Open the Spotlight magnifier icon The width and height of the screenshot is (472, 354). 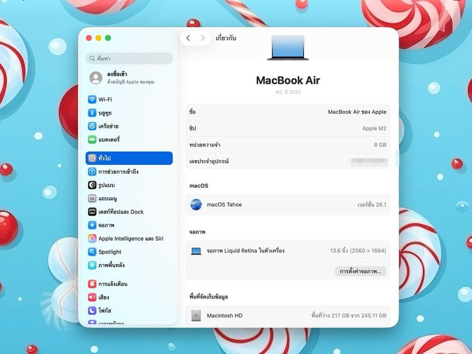[92, 252]
